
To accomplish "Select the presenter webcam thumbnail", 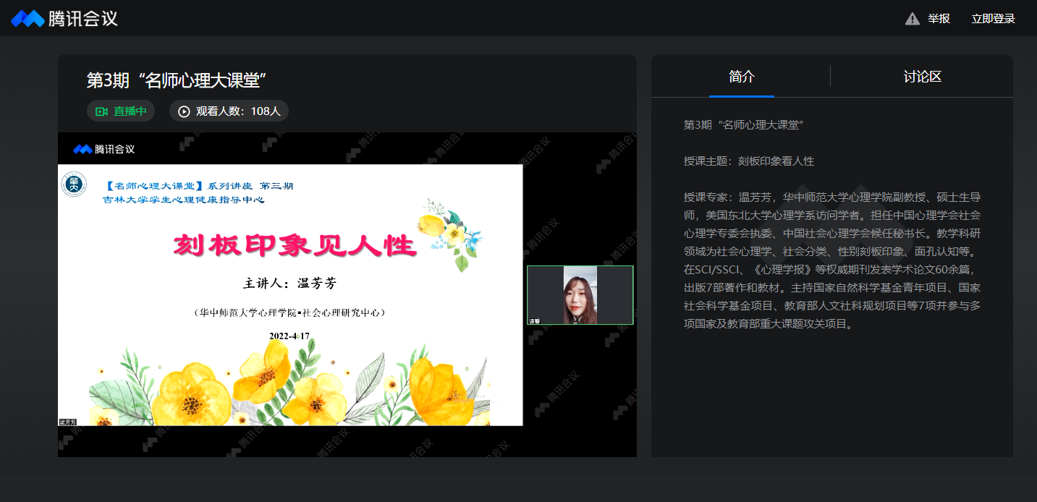I will (x=580, y=295).
